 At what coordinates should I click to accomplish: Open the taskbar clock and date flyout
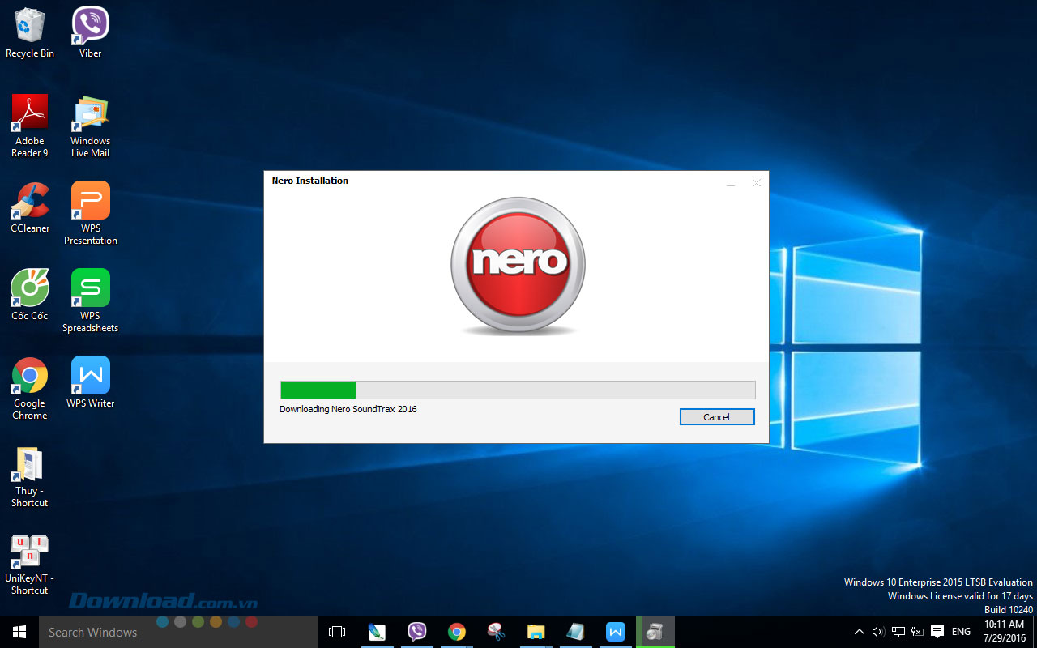(1004, 632)
